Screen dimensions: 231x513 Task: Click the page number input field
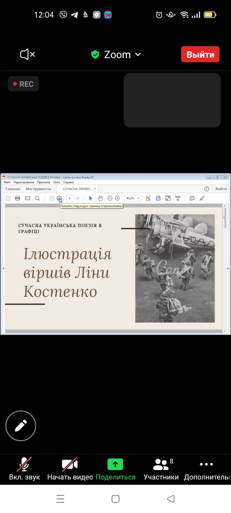[x=70, y=198]
